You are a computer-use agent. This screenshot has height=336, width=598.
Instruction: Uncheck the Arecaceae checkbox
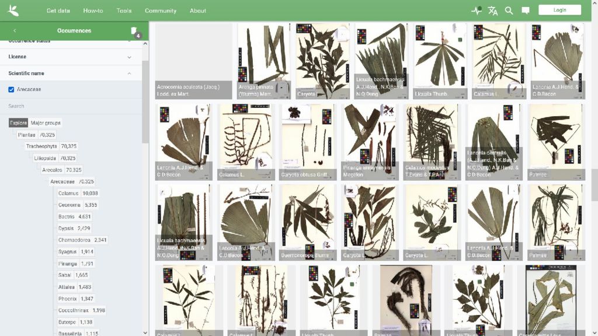click(11, 89)
